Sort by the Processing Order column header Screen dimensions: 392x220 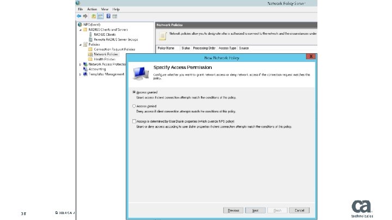point(204,48)
